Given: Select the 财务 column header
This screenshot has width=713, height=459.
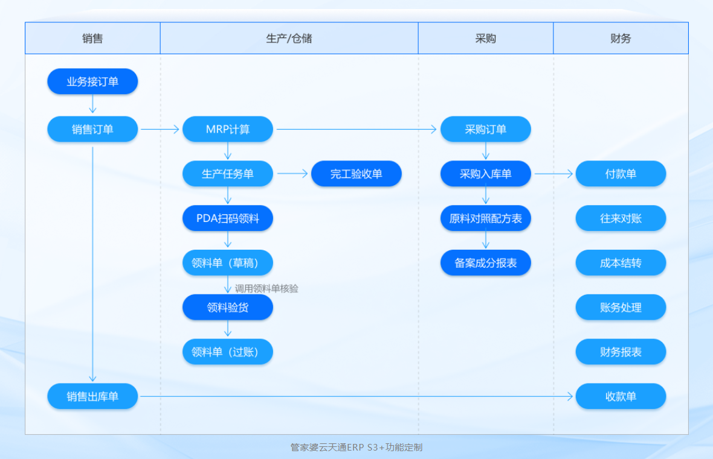Looking at the screenshot, I should pos(621,39).
